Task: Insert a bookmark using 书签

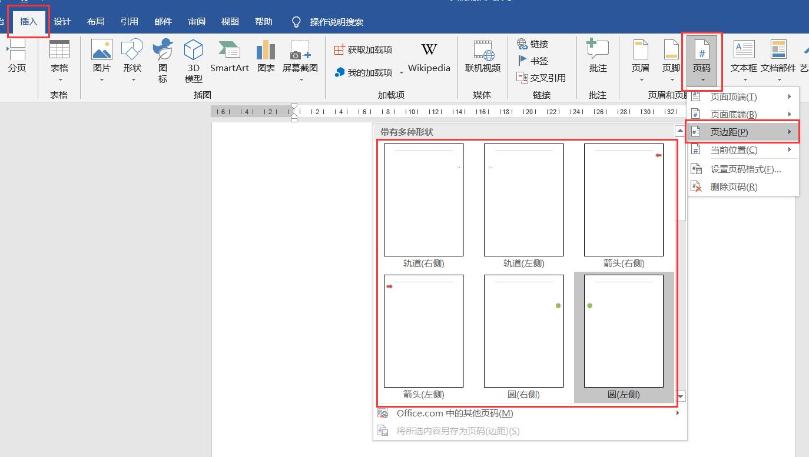Action: 535,60
